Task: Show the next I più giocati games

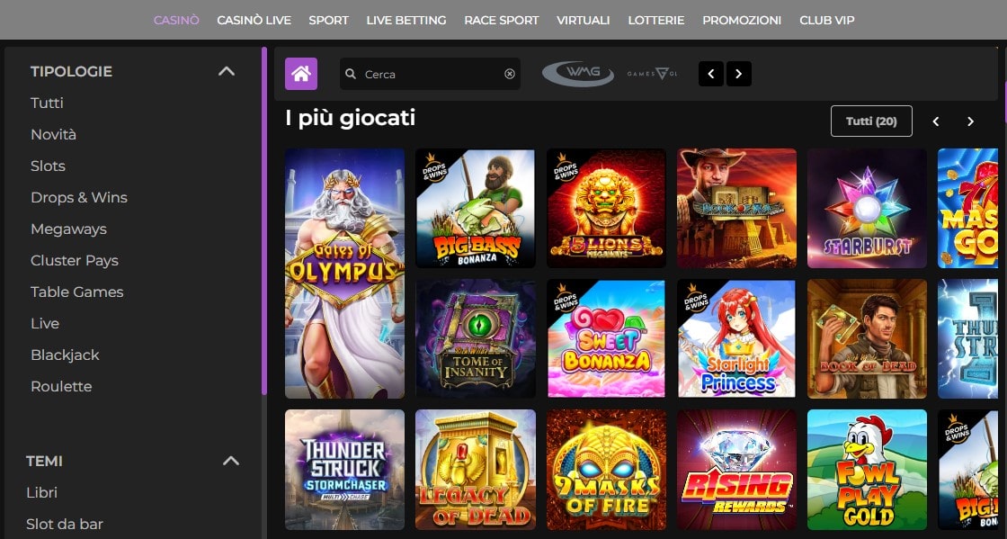Action: point(970,121)
